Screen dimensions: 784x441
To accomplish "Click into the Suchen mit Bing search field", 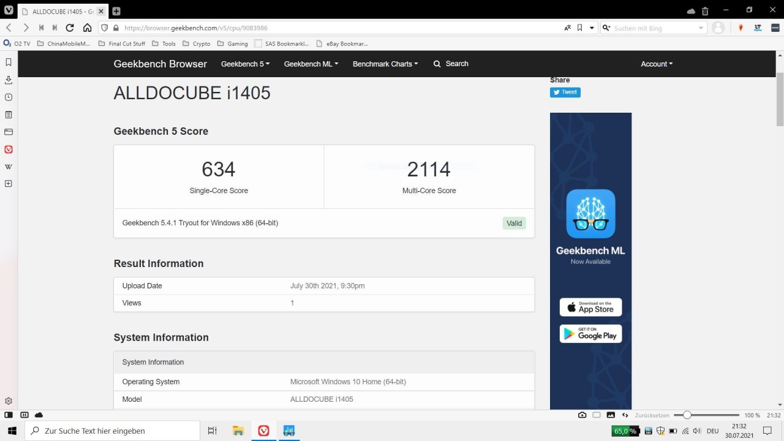I will tap(654, 28).
